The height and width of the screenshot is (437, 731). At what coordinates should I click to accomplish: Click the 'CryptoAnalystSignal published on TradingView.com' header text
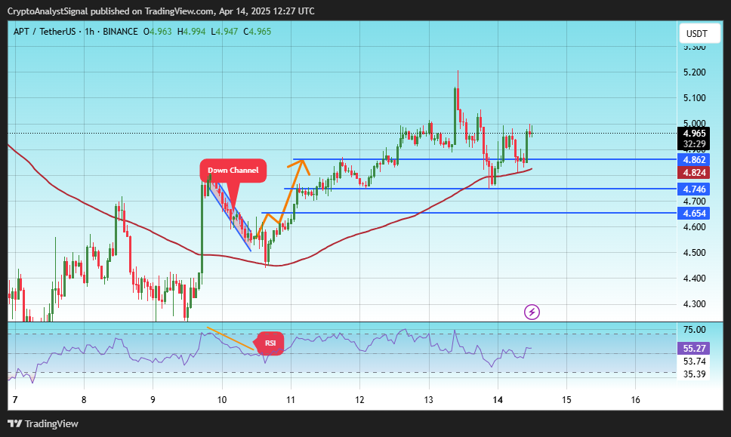[110, 11]
